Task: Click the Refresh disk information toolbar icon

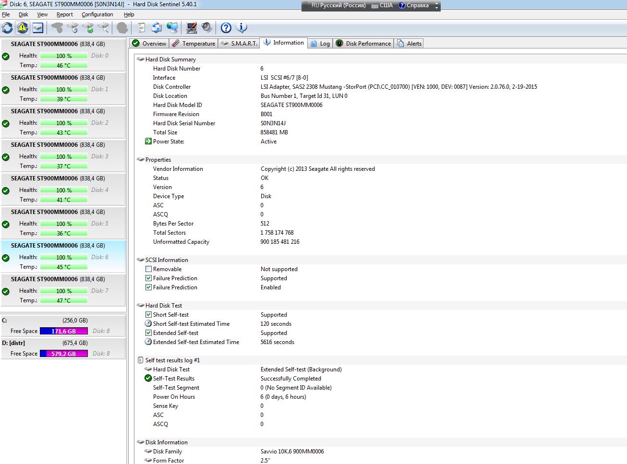Action: point(7,28)
